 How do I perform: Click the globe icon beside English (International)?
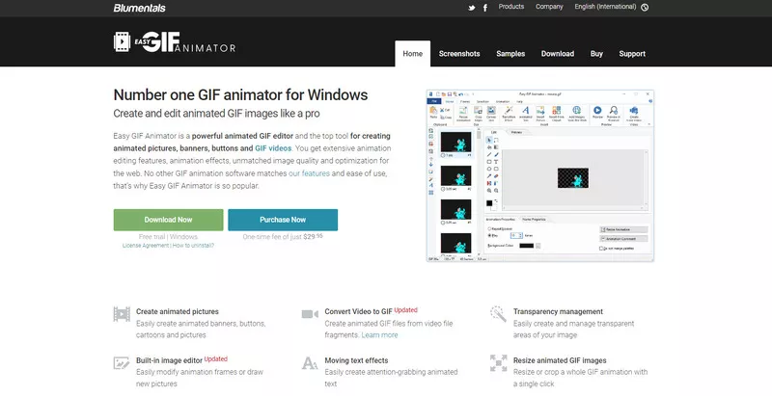[645, 7]
